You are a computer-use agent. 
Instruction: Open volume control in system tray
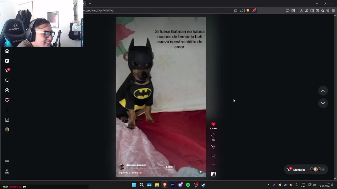tap(314, 185)
